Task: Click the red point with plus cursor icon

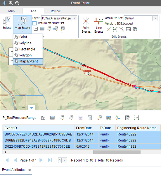Action: [122, 29]
